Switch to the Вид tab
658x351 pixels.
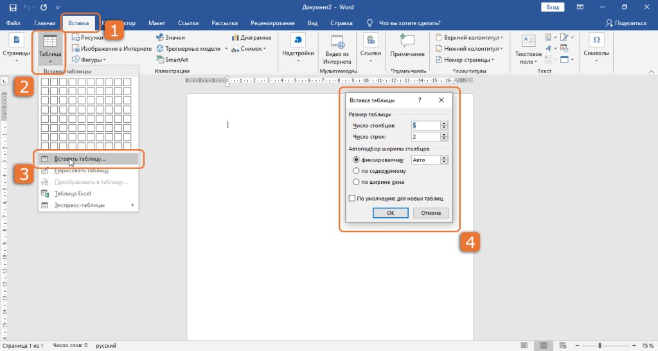click(x=313, y=23)
